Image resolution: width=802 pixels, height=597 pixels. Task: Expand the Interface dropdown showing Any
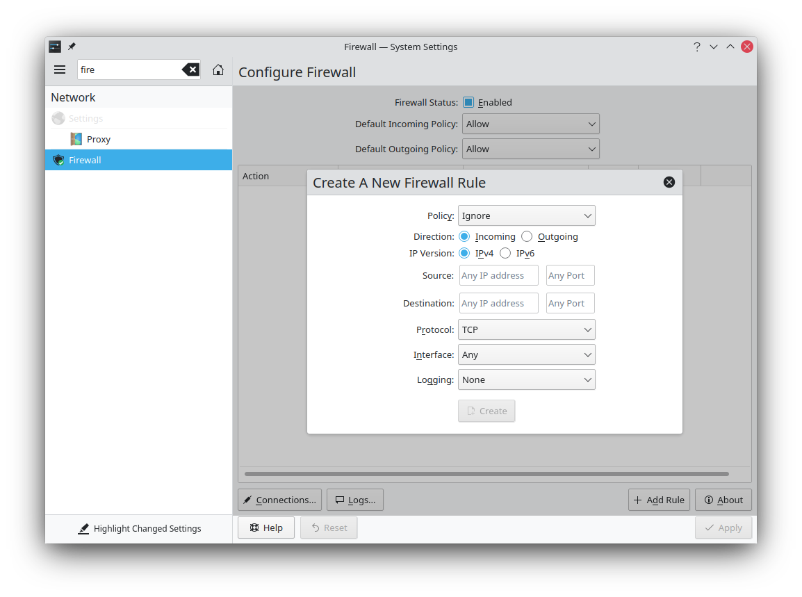pyautogui.click(x=526, y=354)
